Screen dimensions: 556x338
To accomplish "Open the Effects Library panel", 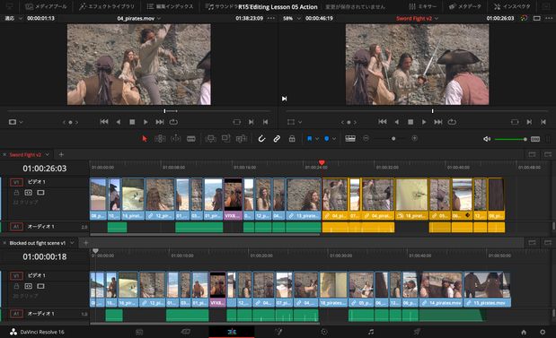I will coord(107,6).
